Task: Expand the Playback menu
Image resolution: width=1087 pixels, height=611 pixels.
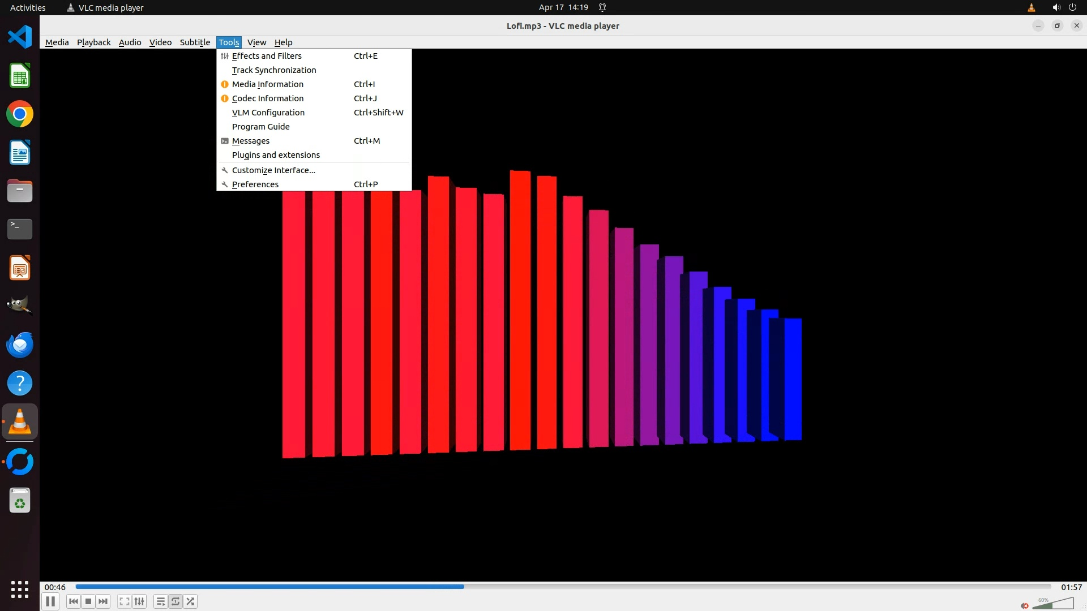Action: [x=94, y=42]
